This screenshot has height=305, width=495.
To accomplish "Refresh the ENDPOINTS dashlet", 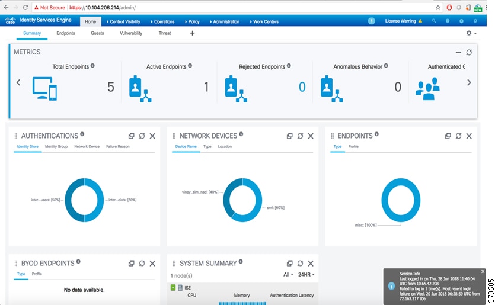I will [x=458, y=136].
